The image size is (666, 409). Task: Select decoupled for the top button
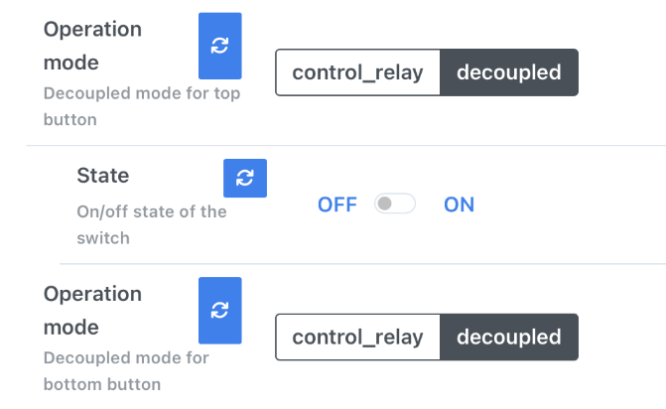pyautogui.click(x=509, y=72)
